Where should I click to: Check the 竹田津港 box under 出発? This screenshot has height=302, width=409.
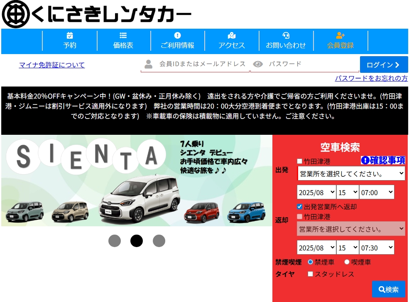(300, 161)
